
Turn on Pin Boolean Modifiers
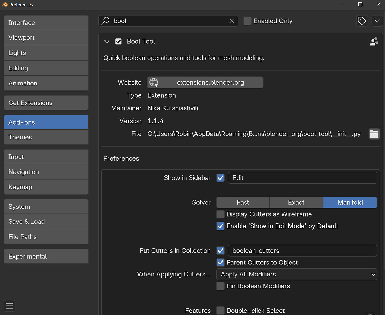pyautogui.click(x=220, y=286)
